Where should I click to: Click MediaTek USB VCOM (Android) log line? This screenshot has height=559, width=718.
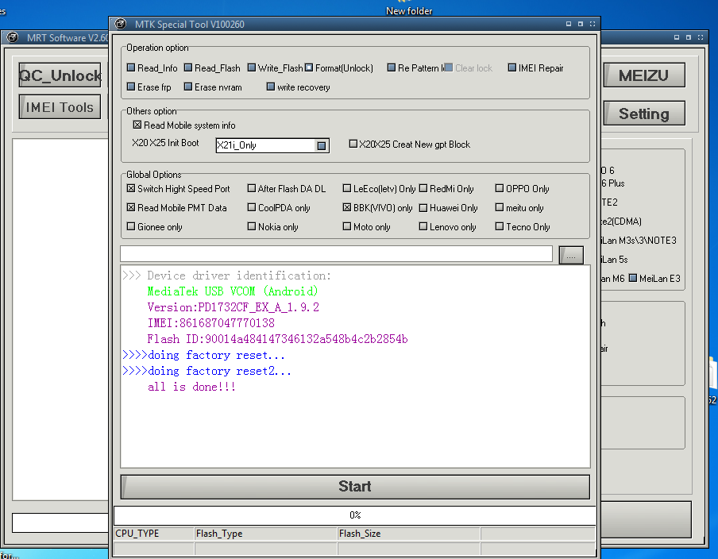(232, 291)
